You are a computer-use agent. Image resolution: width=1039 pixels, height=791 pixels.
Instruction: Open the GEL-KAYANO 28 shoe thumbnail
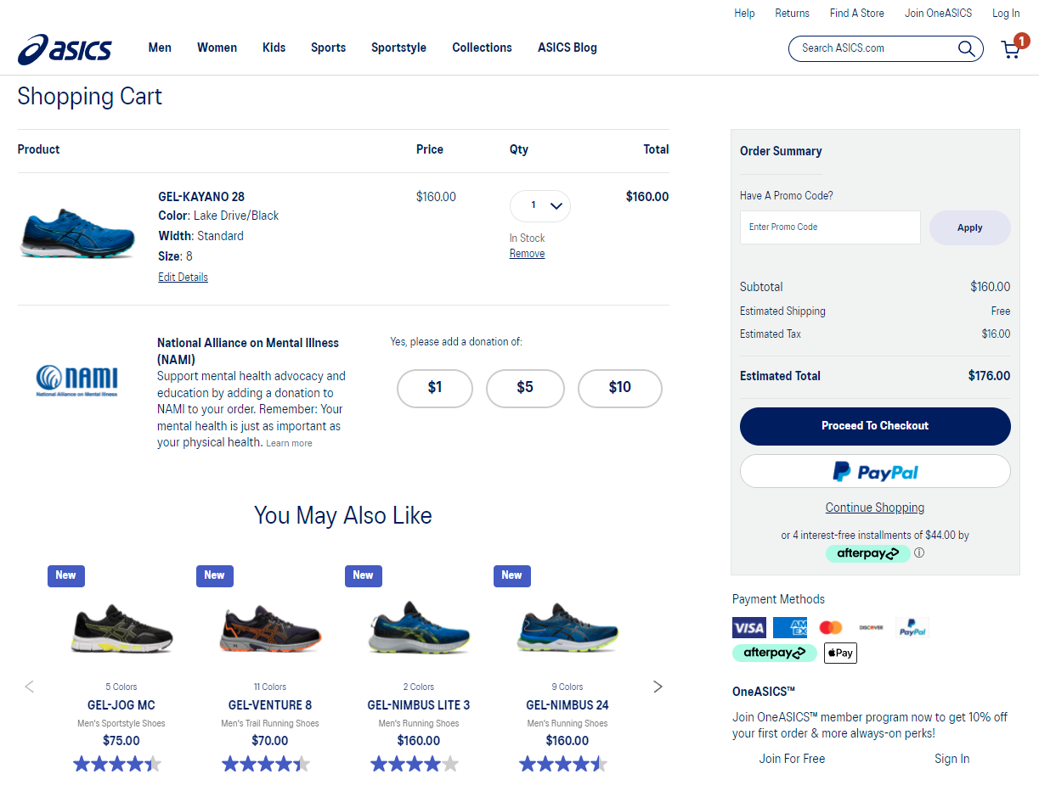coord(77,233)
